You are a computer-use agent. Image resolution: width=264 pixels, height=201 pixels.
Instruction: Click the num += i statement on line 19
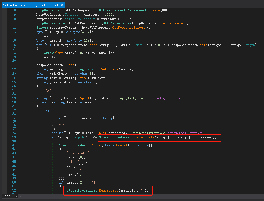(x=52, y=57)
